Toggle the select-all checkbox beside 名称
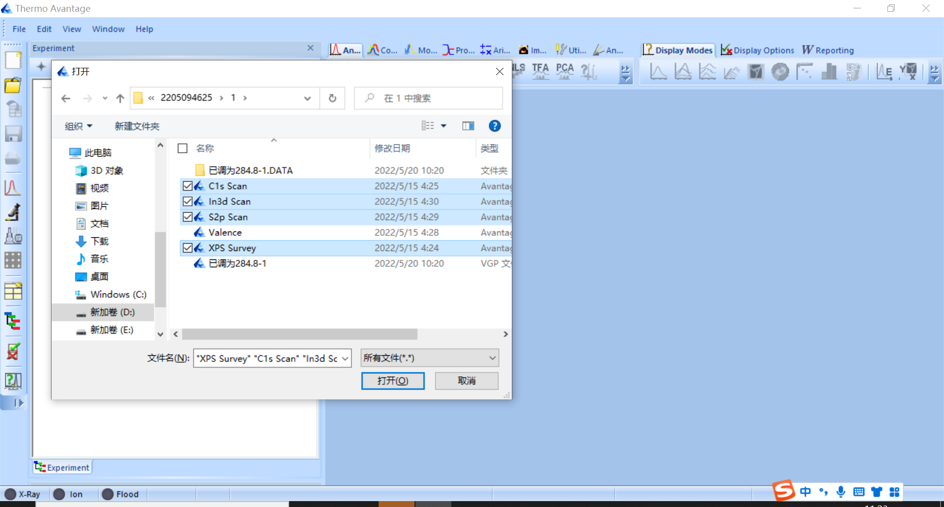This screenshot has height=507, width=944. [182, 148]
